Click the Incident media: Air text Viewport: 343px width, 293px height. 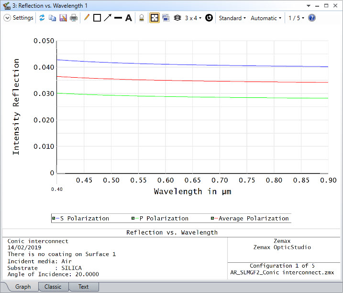point(39,261)
